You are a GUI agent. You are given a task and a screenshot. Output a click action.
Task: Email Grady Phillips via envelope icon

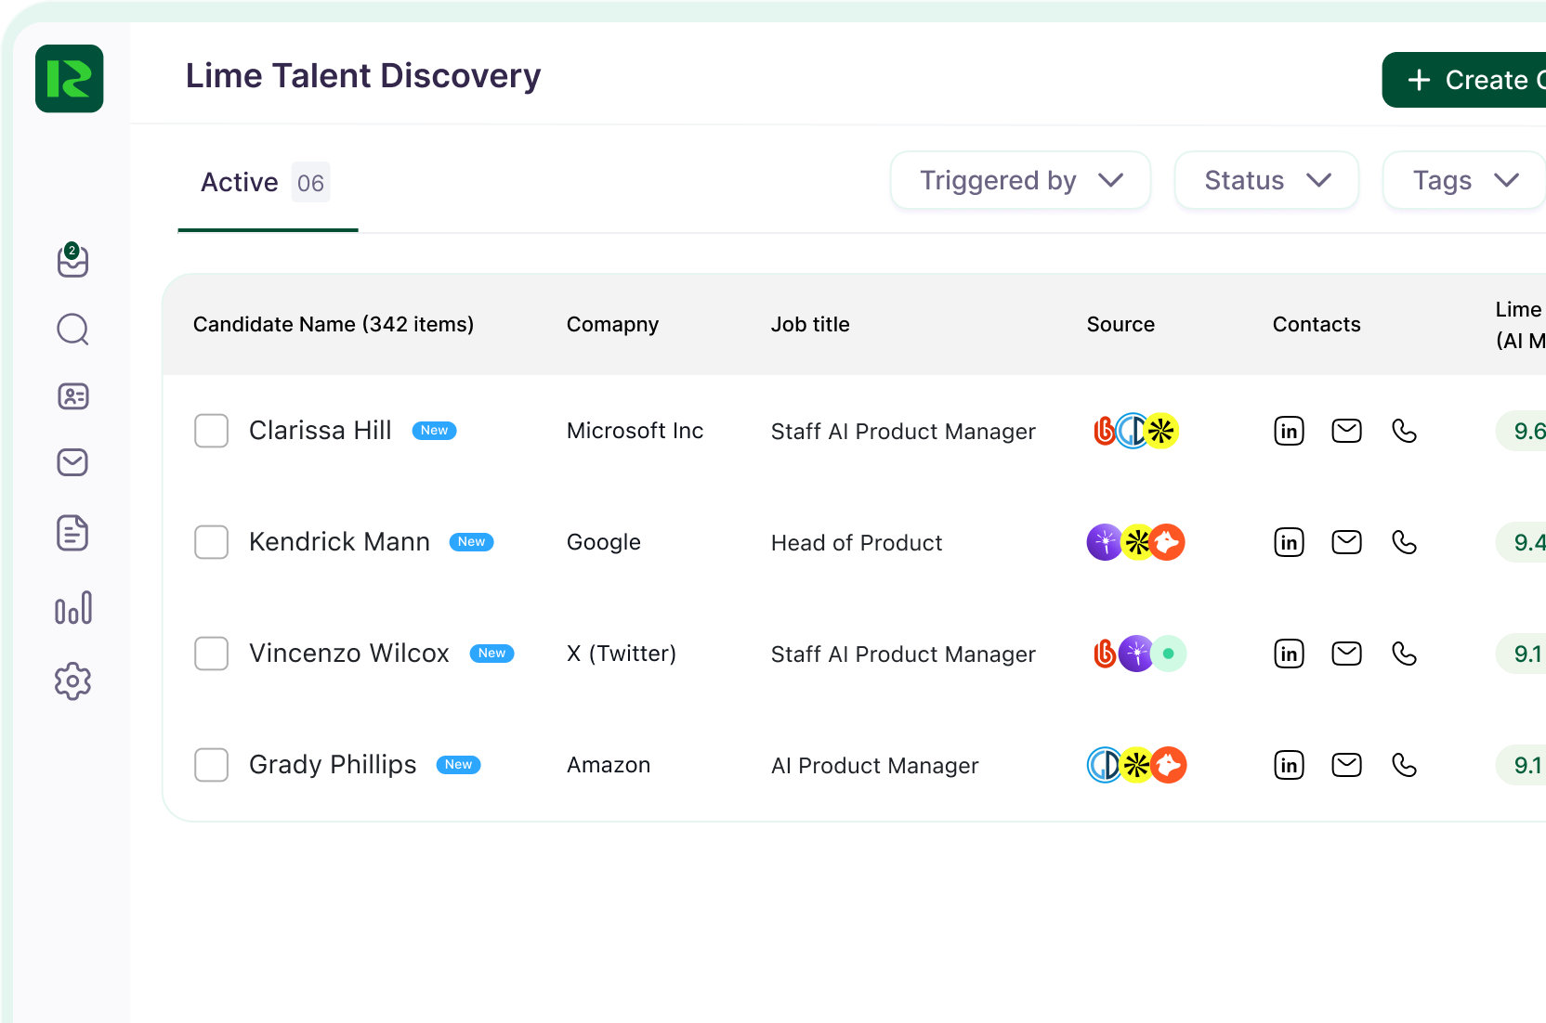1347,765
